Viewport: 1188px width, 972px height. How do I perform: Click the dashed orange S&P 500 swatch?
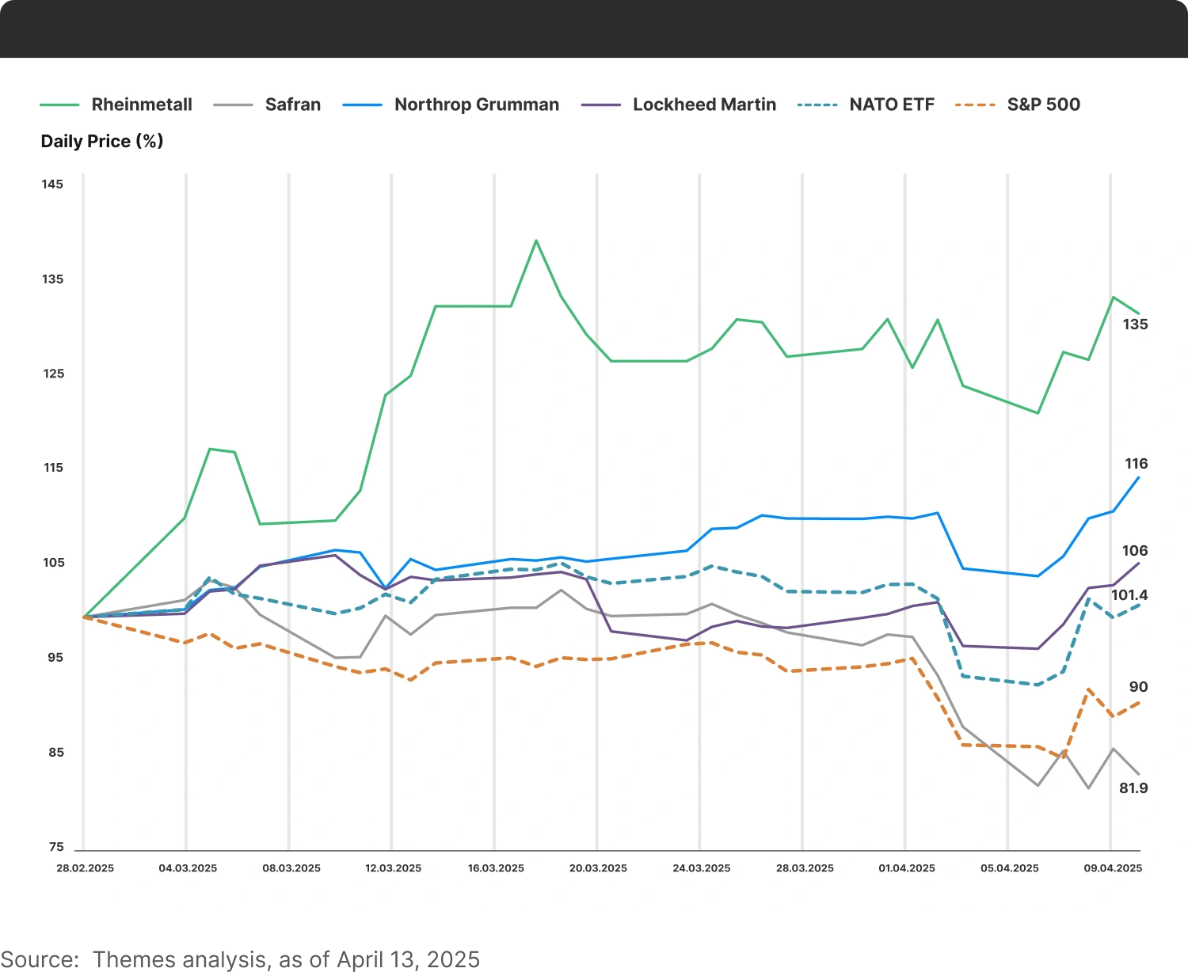[976, 104]
